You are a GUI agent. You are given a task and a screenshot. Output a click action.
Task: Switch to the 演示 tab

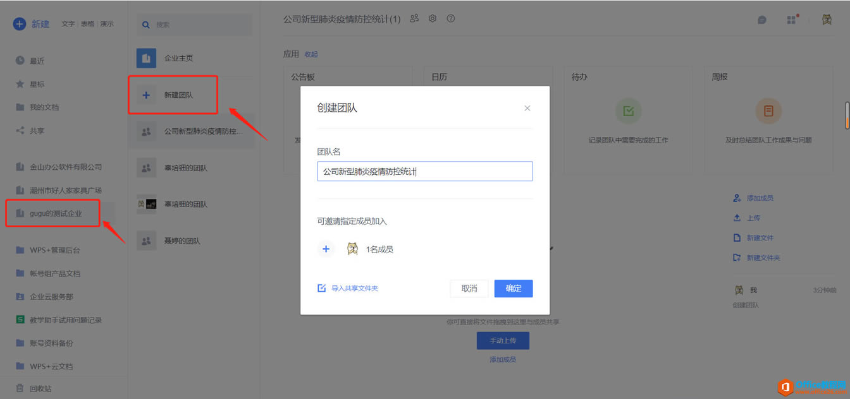106,23
